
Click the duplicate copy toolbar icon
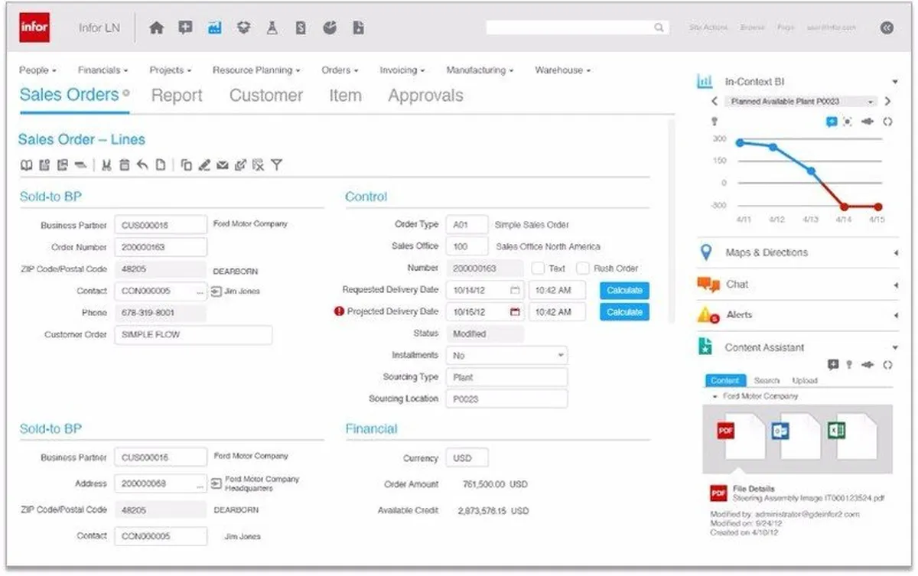(x=186, y=164)
